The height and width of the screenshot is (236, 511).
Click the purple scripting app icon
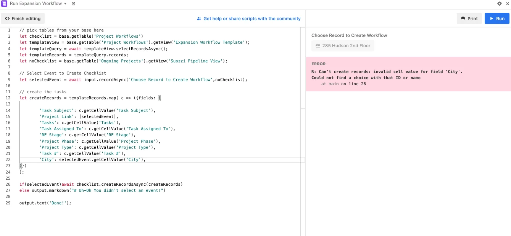click(5, 3)
